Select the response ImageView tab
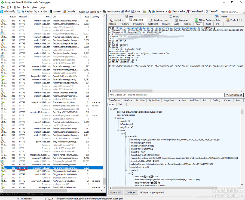Viewport: 245px width, 200px height. [169, 100]
